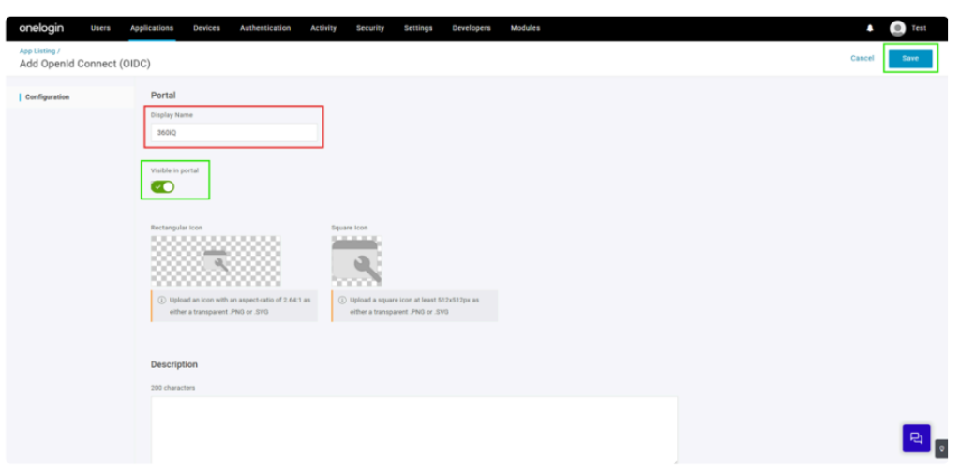
Task: Click info icon in square icon hint
Action: (x=341, y=300)
